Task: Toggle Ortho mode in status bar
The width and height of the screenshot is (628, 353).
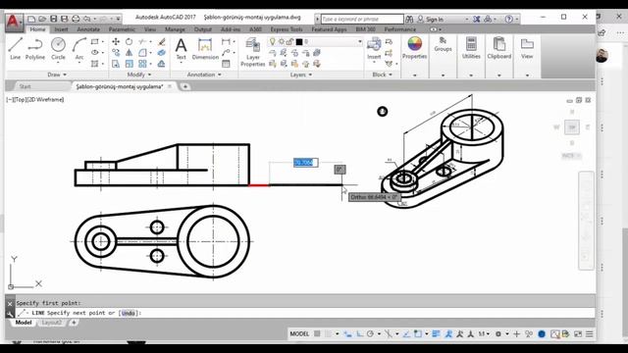Action: [360, 333]
